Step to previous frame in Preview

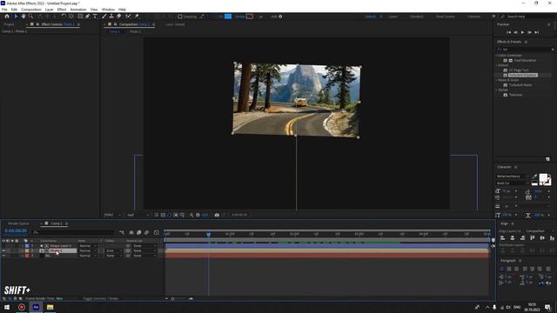(516, 32)
